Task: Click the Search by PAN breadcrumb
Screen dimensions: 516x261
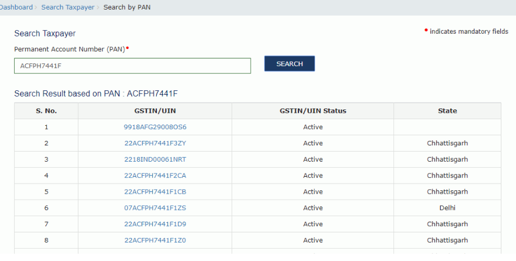Action: tap(127, 7)
